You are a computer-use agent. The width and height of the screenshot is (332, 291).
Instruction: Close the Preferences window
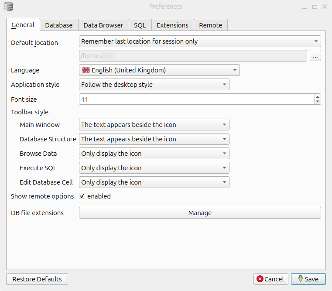pyautogui.click(x=325, y=7)
